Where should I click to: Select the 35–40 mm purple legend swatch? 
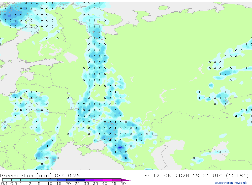[99, 180]
